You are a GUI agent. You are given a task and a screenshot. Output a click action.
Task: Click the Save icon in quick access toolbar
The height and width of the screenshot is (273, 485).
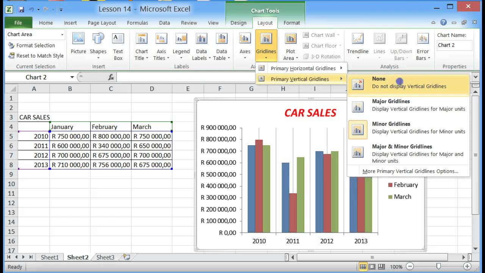pyautogui.click(x=21, y=9)
